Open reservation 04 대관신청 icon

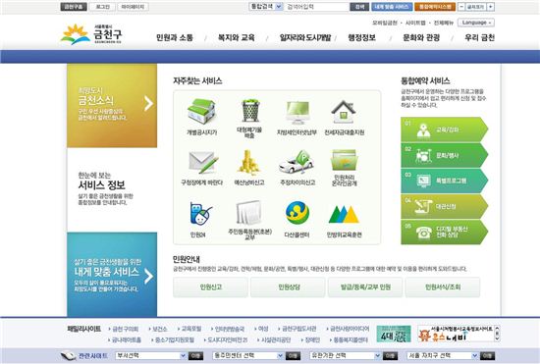pyautogui.click(x=423, y=206)
